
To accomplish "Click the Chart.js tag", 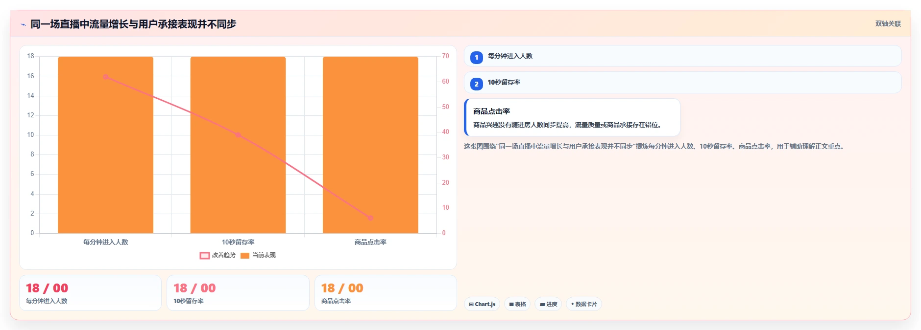I will [x=482, y=304].
